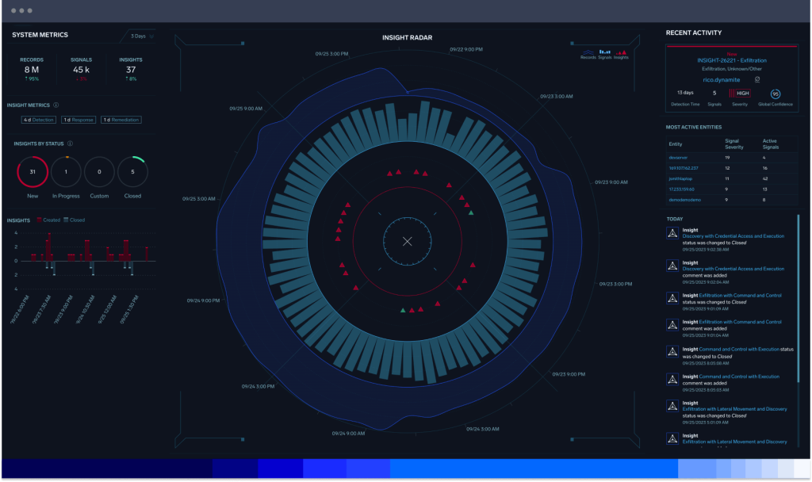Click the Records legend icon on Insight Radar
The image size is (812, 482).
587,52
